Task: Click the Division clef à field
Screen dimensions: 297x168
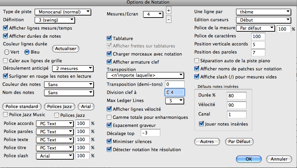Action: 174,93
